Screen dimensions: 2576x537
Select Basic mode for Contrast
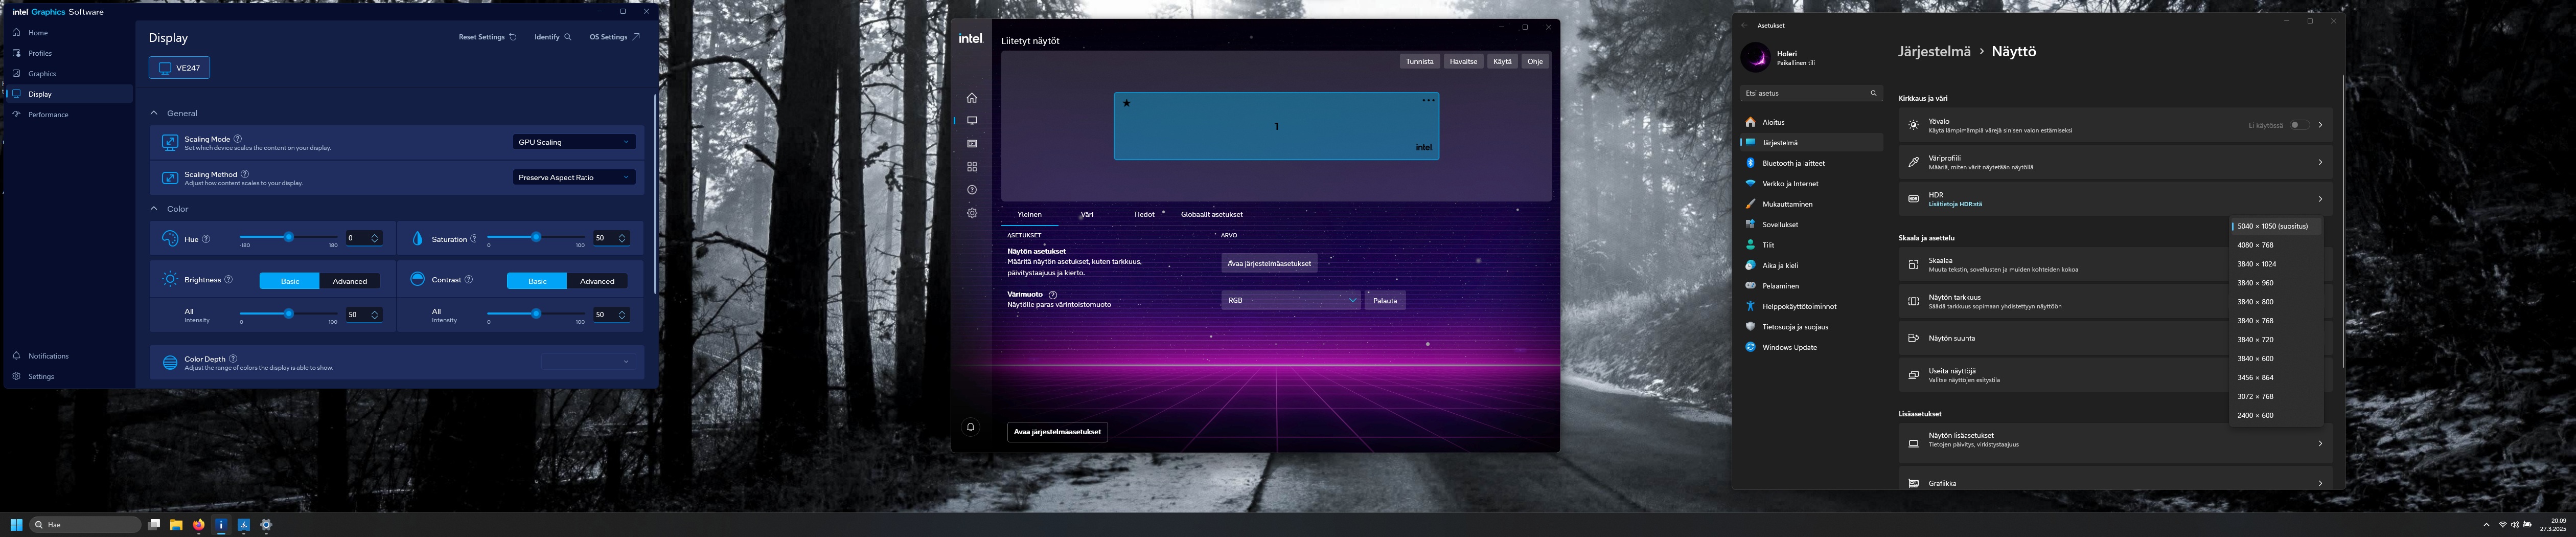pos(537,281)
